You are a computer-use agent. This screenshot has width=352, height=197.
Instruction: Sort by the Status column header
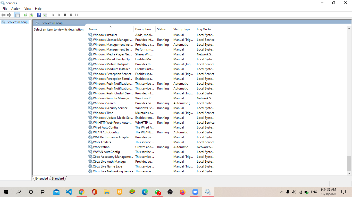point(164,29)
